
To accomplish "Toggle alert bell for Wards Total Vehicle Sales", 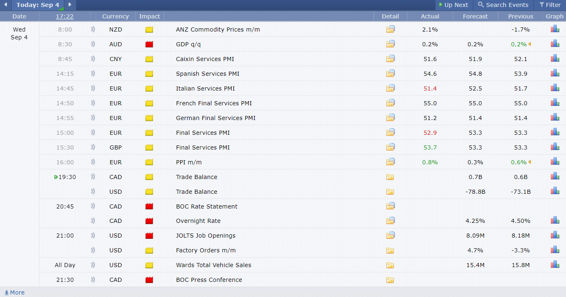I will 93,265.
